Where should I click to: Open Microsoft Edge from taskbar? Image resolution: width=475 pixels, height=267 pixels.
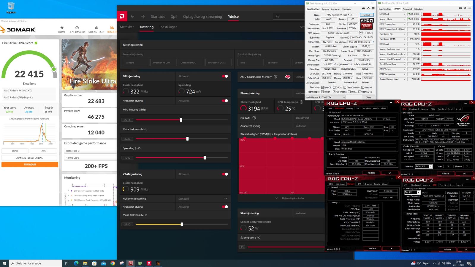[x=76, y=263]
